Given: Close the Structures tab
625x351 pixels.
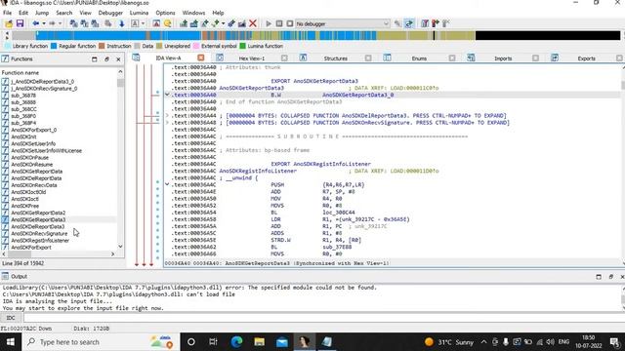Looking at the screenshot, I should click(368, 58).
